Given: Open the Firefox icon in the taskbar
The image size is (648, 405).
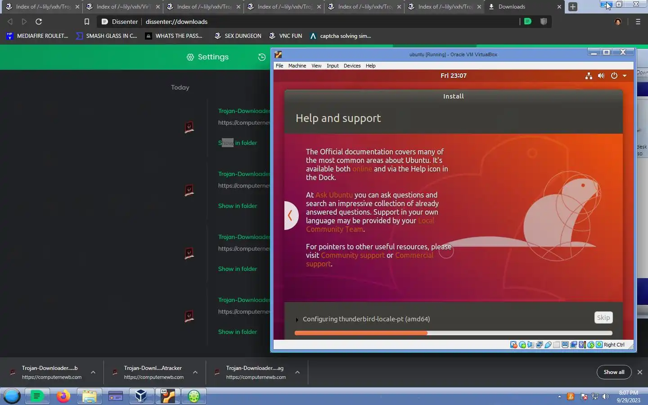Looking at the screenshot, I should click(63, 396).
